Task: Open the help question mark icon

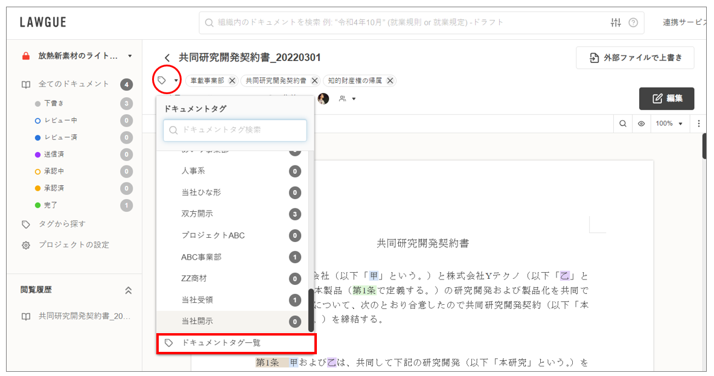Action: tap(633, 23)
